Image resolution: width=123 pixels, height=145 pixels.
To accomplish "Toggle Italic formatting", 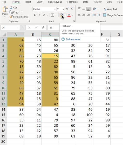I will [39, 15].
